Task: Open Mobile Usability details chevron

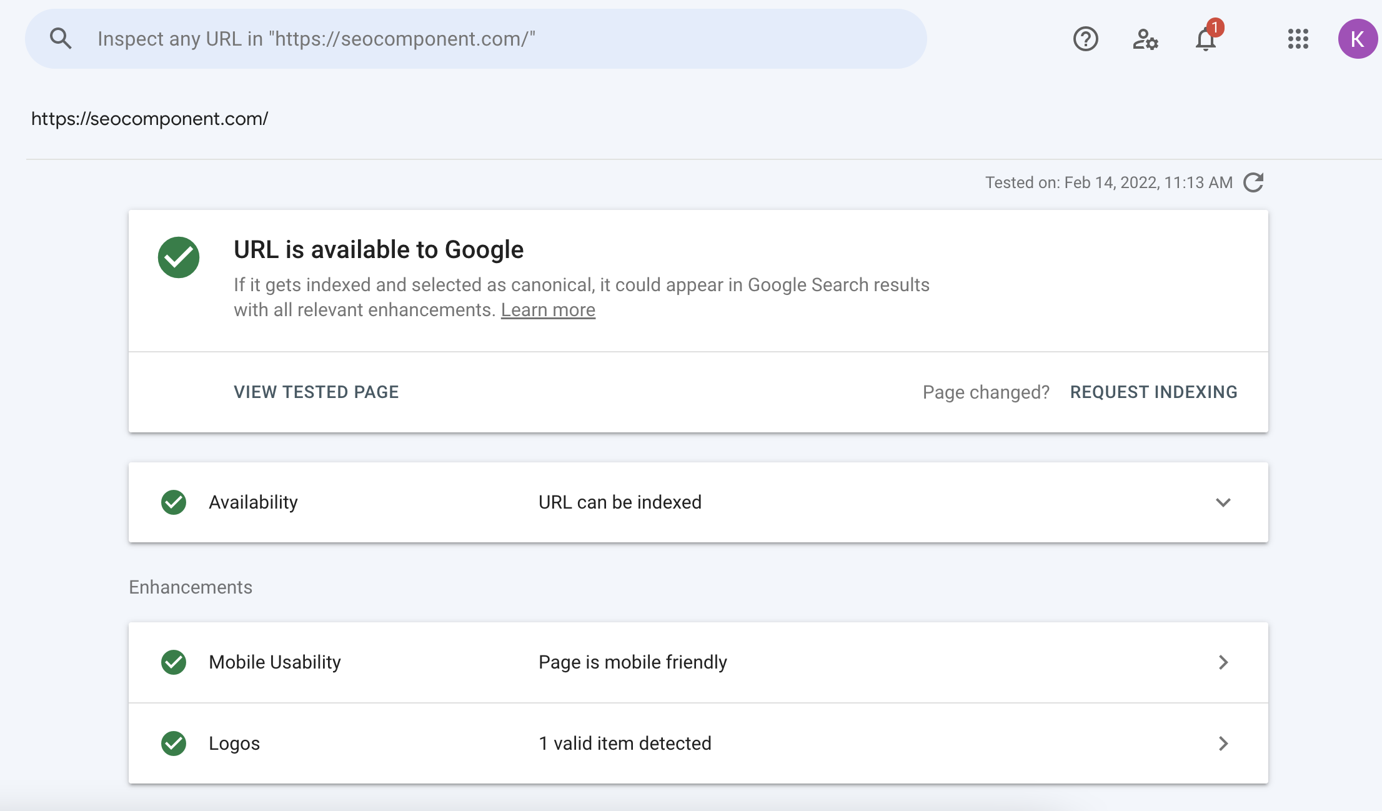Action: pos(1223,662)
